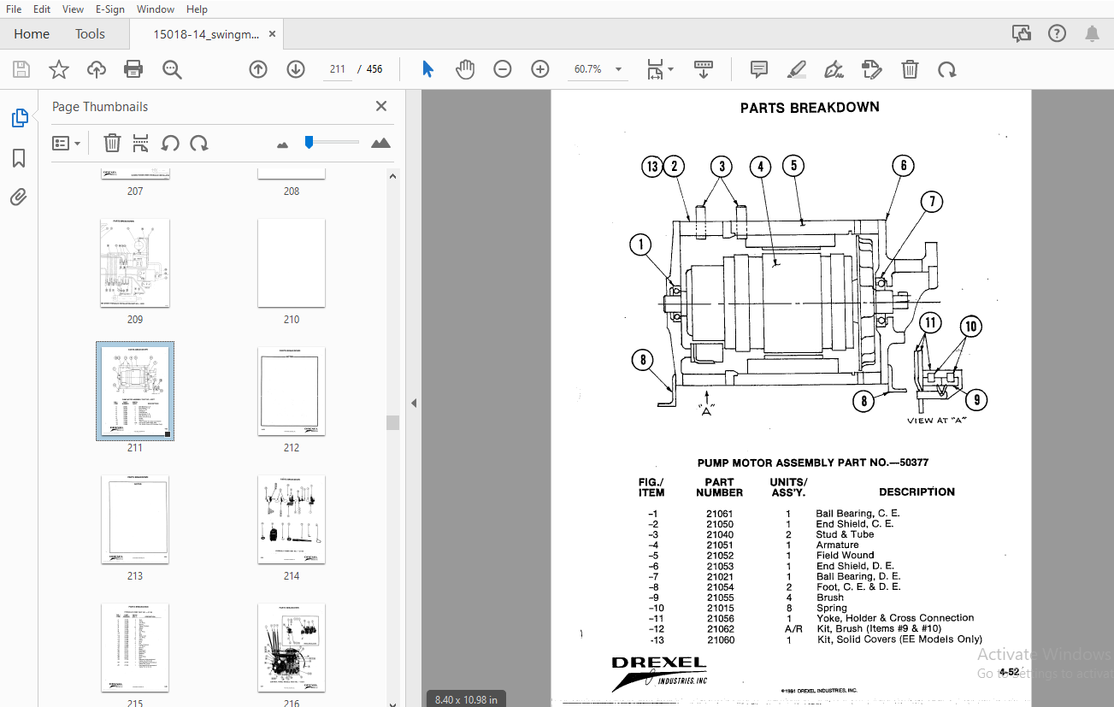Open the find text magnifier tool
This screenshot has height=707, width=1114.
pos(172,69)
